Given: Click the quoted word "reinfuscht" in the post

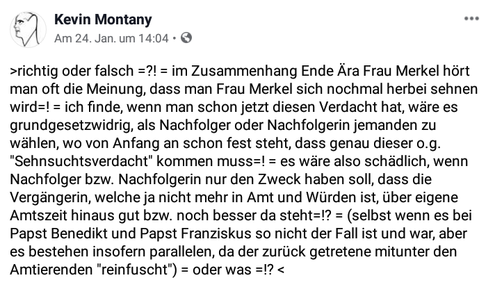Looking at the screenshot, I should point(134,270).
